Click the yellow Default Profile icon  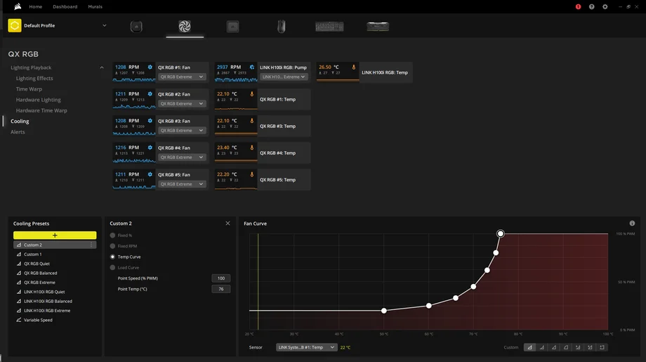(15, 25)
